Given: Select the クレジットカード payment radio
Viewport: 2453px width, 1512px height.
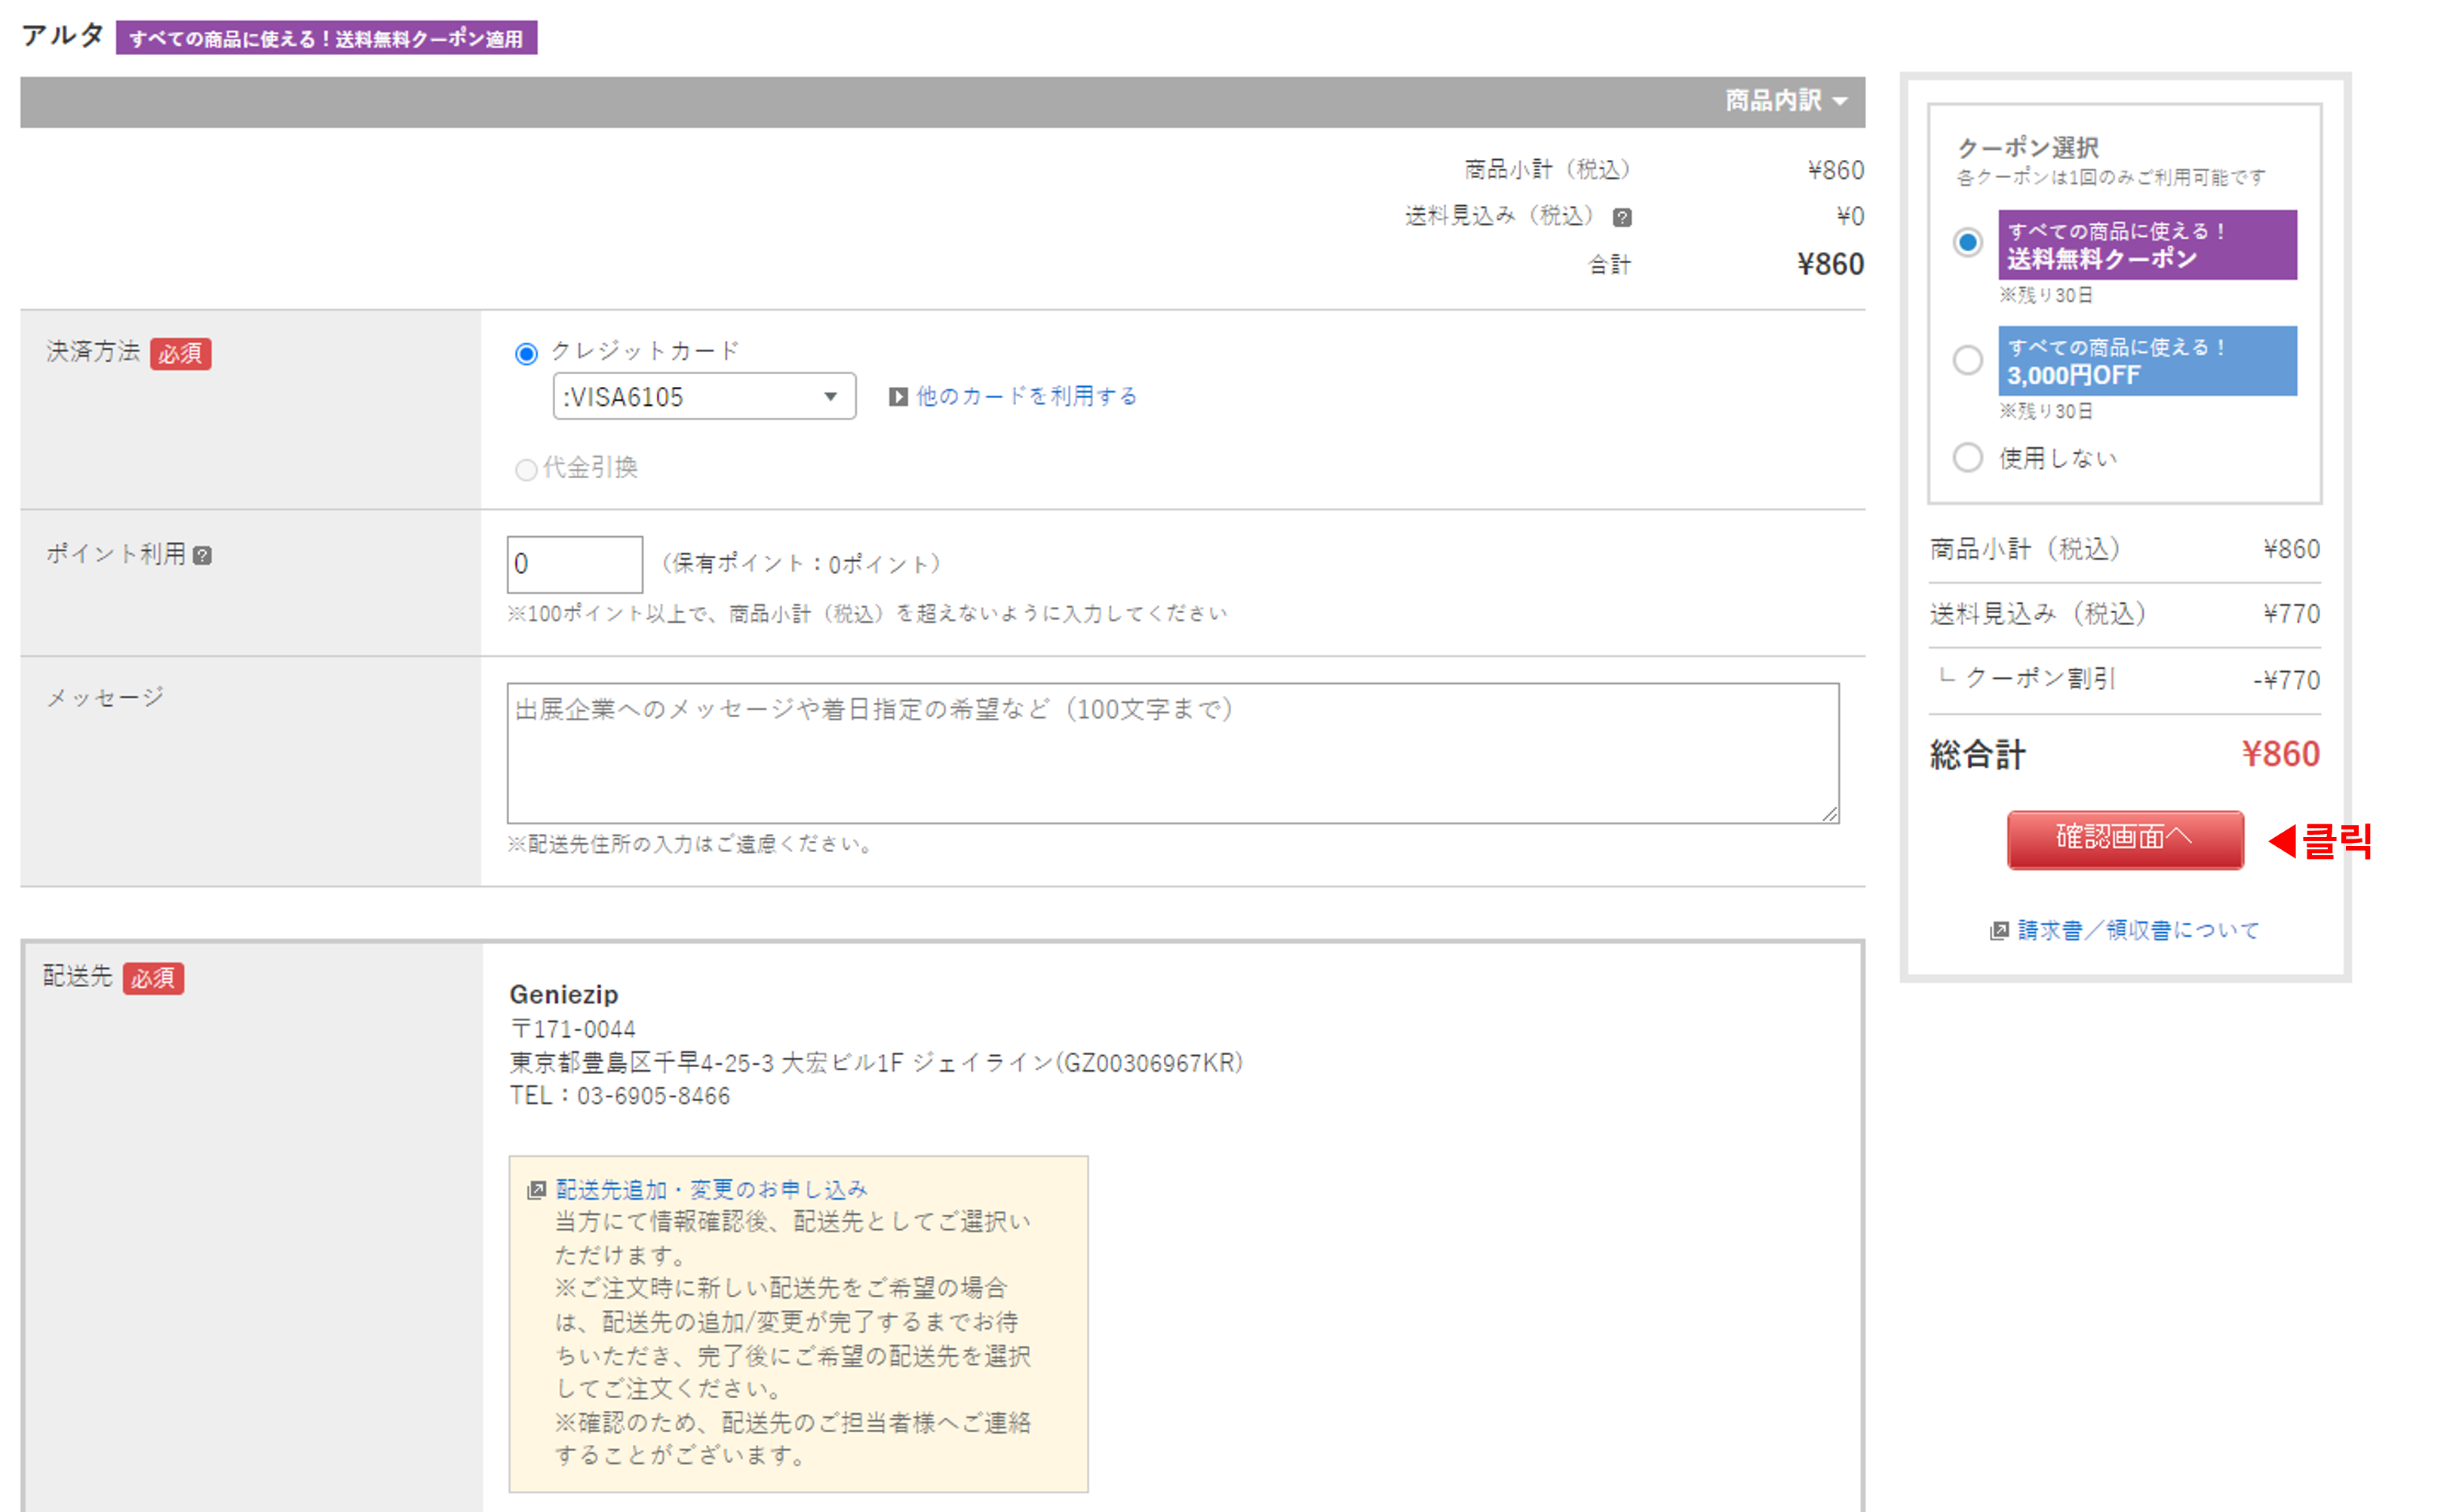Looking at the screenshot, I should pyautogui.click(x=526, y=353).
